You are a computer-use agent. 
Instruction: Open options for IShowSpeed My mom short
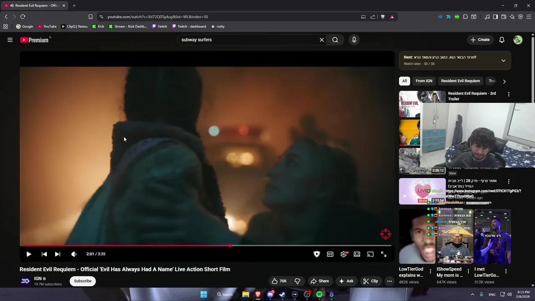click(x=468, y=271)
